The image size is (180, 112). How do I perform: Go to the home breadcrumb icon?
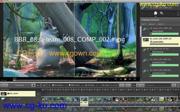49,85
